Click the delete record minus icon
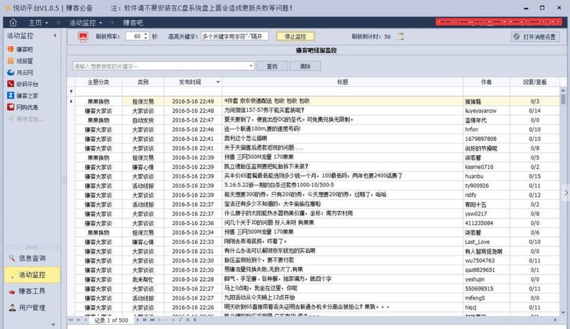Image resolution: width=570 pixels, height=329 pixels. (x=167, y=320)
